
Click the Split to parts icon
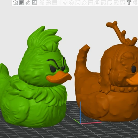(x=48, y=3)
